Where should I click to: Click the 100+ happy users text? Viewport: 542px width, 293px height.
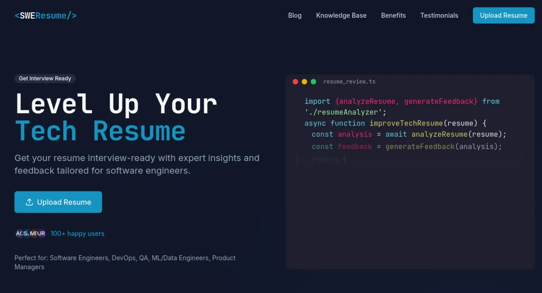pyautogui.click(x=77, y=233)
